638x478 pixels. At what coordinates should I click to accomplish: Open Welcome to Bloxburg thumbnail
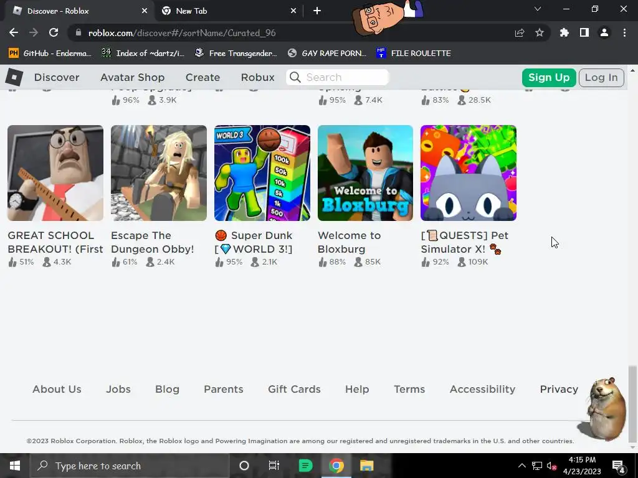tap(365, 173)
